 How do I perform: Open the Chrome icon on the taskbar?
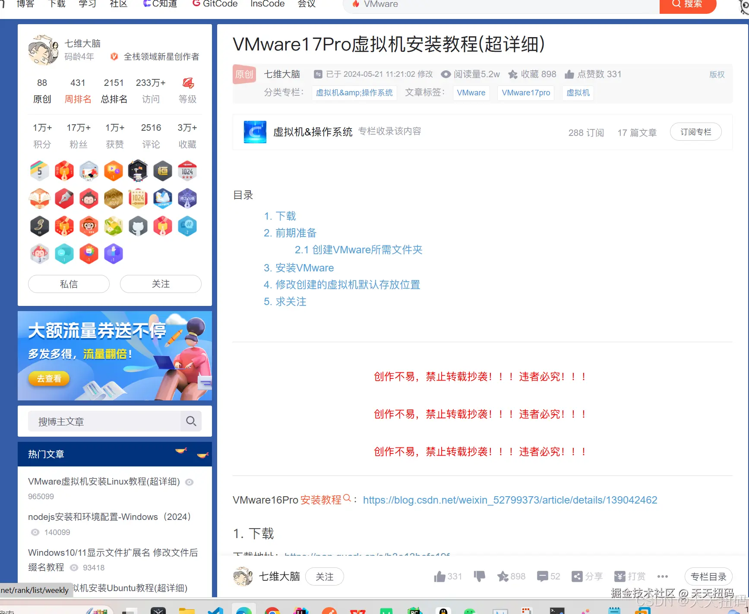coord(272,611)
